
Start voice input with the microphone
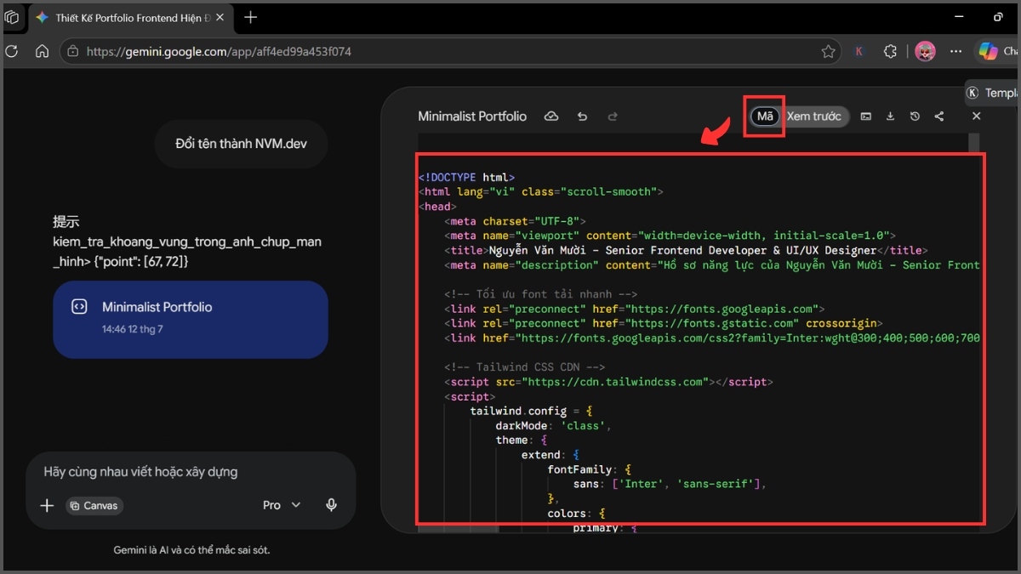332,505
